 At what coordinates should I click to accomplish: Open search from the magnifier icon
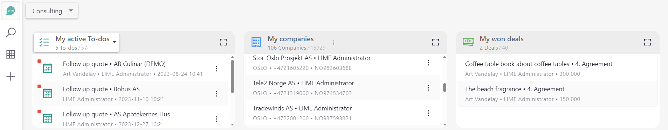click(11, 32)
